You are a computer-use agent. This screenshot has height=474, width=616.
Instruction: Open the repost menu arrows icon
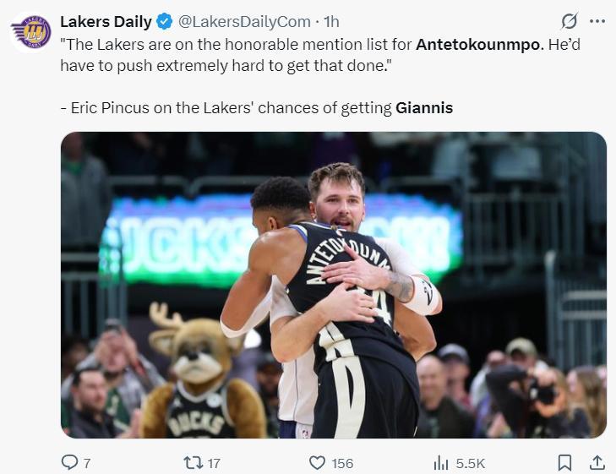193,462
